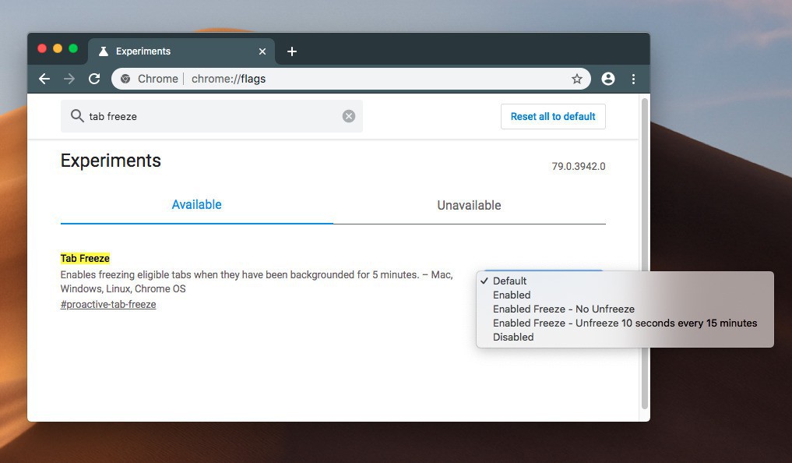Screen dimensions: 792x463
Task: Click the Tab Freeze description text
Action: (256, 282)
